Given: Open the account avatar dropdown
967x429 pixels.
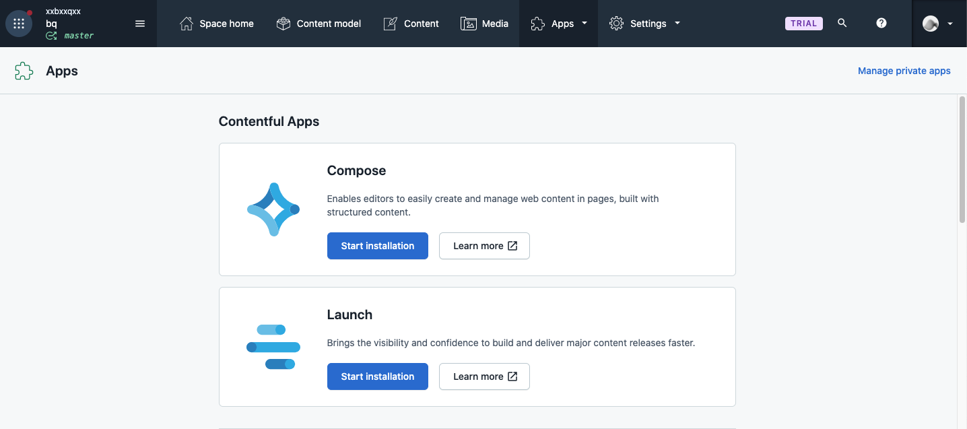Looking at the screenshot, I should tap(938, 23).
